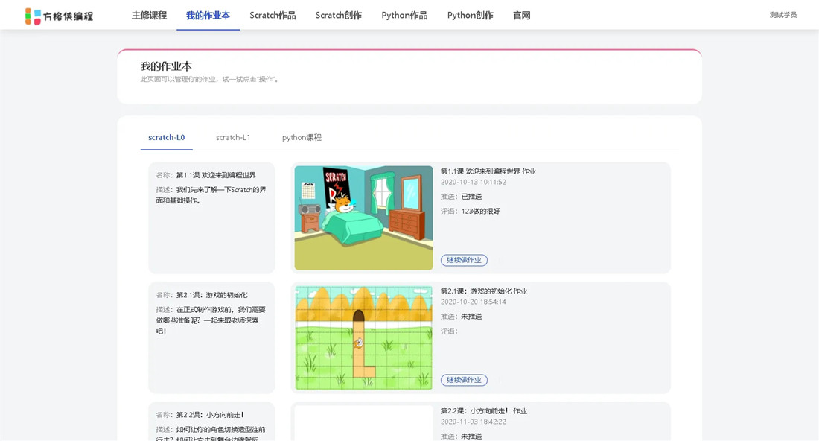Click the 第2.2课 小方向前走 assignment title
Screen dimensions: 819x441
point(482,410)
